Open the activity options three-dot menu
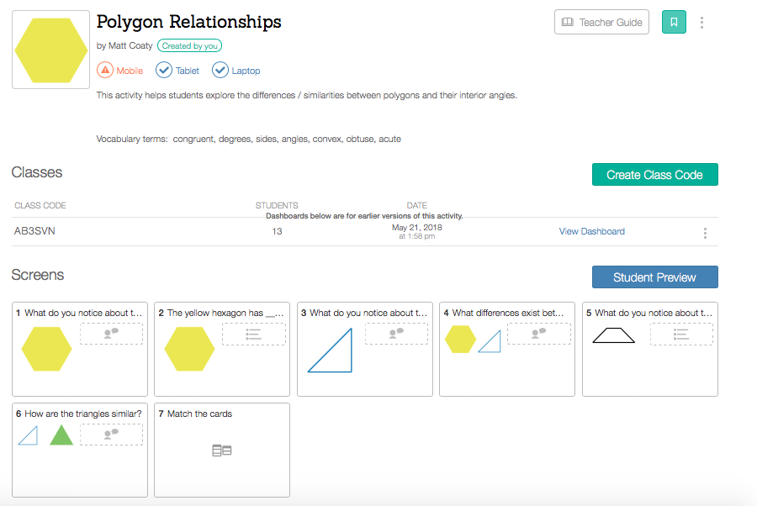757x506 pixels. (701, 23)
